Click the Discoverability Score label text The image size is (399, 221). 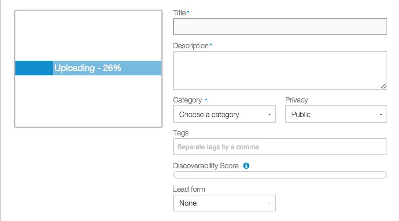[206, 166]
